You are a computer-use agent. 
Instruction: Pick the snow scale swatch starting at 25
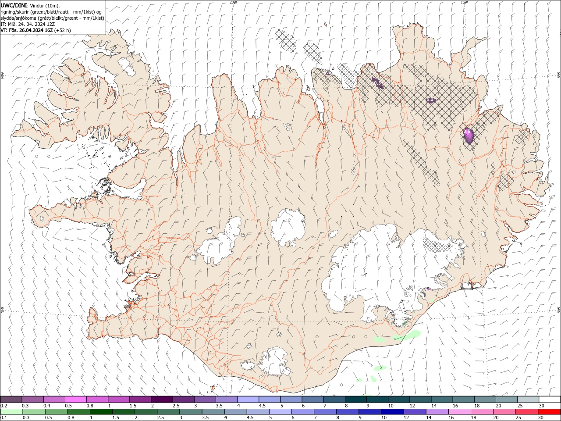pyautogui.click(x=528, y=400)
